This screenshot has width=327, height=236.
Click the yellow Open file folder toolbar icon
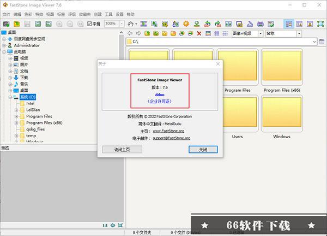(x=17, y=24)
